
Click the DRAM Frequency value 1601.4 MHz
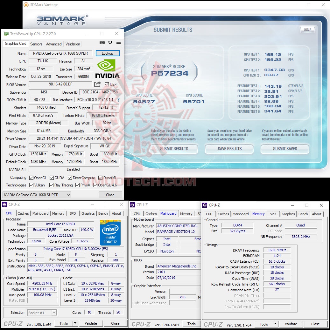tap(277, 250)
